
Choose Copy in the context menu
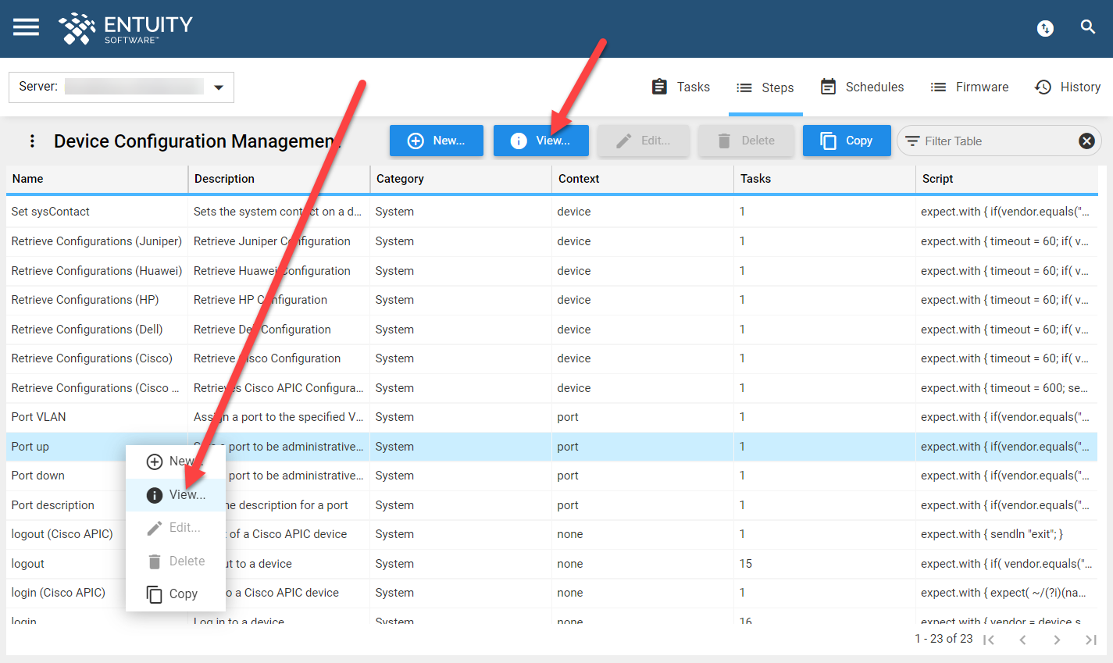(x=175, y=593)
